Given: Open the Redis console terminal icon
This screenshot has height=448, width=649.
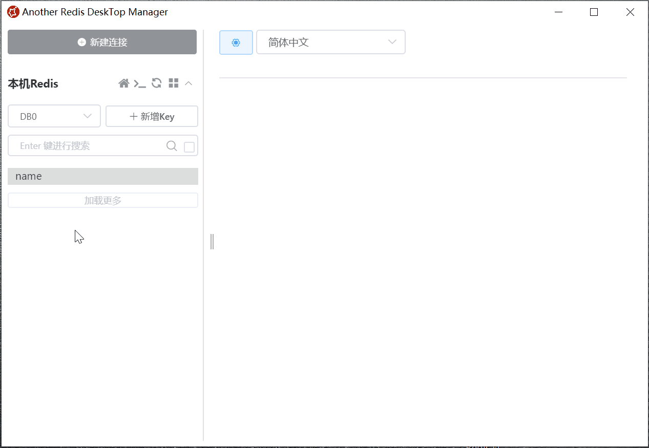Looking at the screenshot, I should (140, 83).
